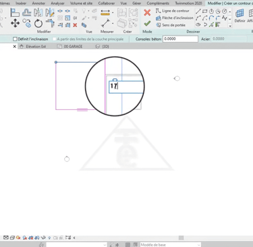Screen dimensions: 253x247
Task: Click the Ligne de contour button
Action: pos(172,11)
